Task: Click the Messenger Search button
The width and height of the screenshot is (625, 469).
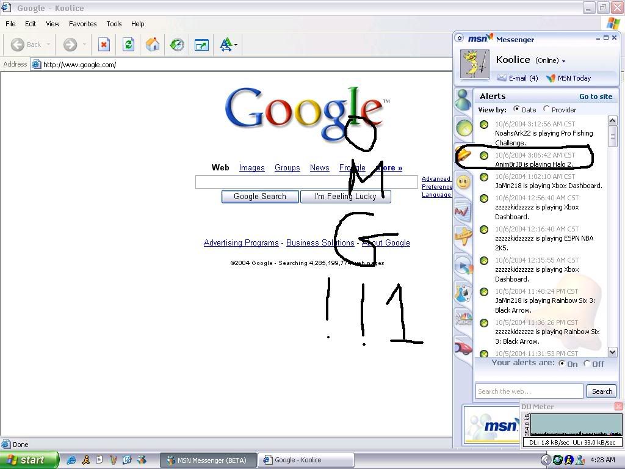Action: pos(602,391)
